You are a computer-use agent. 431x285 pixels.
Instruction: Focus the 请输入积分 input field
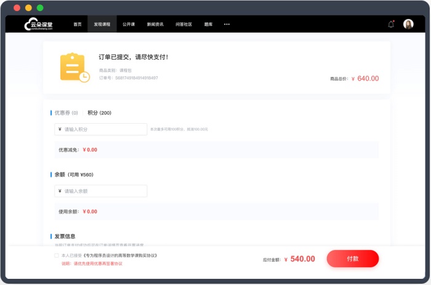[x=100, y=129]
